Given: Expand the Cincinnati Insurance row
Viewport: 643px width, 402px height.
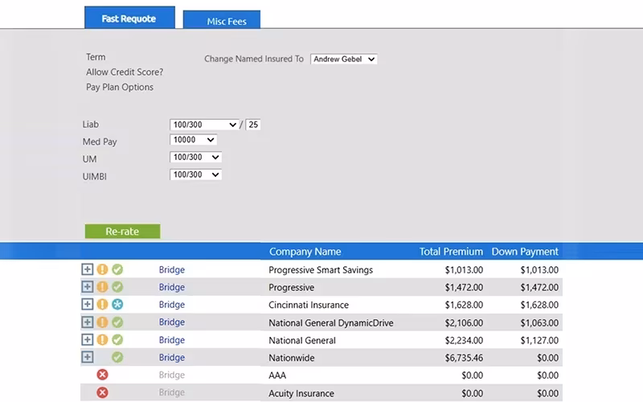Looking at the screenshot, I should (x=87, y=305).
